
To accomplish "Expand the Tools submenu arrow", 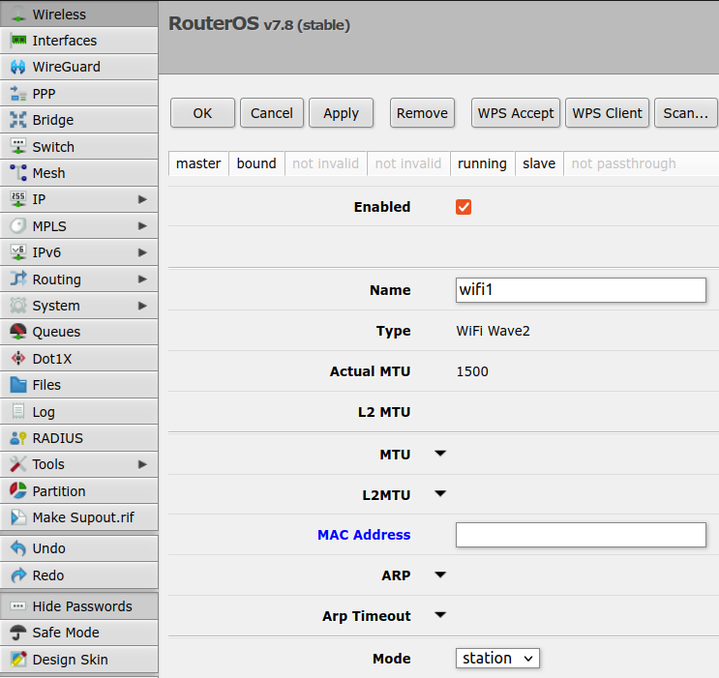I will pos(142,464).
